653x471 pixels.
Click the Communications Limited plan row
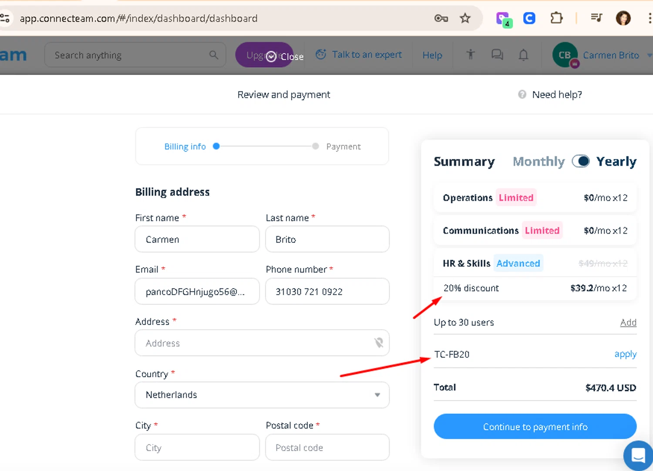point(535,230)
